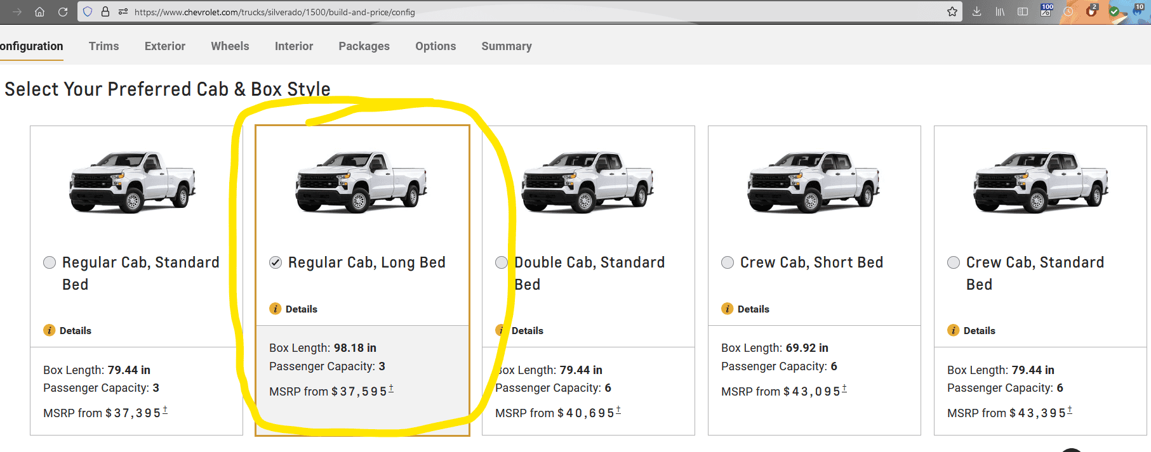Click the 'Select Your Preferred Cab & Box Style' heading
The height and width of the screenshot is (452, 1151).
coord(168,89)
